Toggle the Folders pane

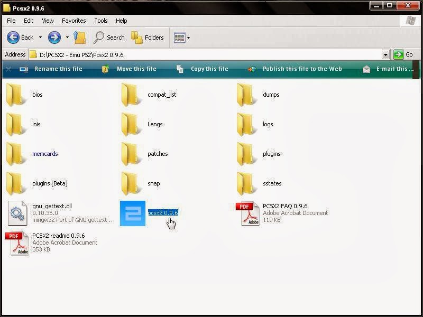tap(148, 38)
